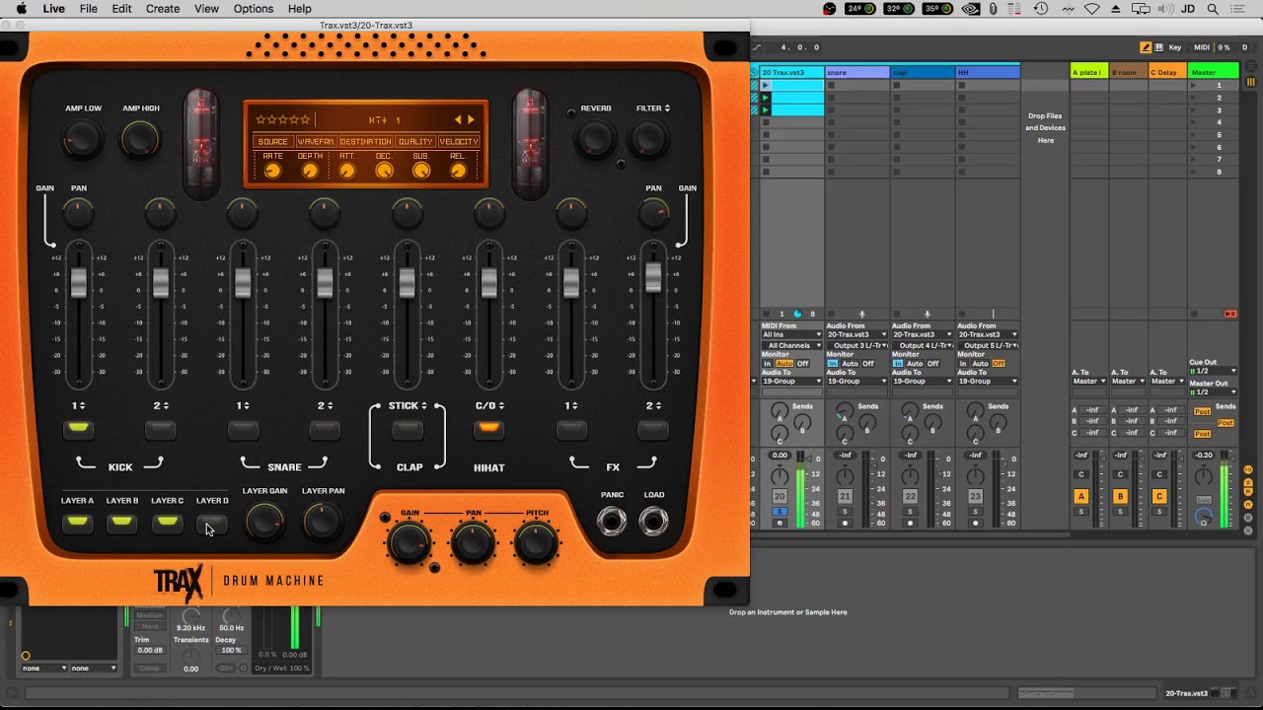Open All Channels dropdown on Trax track

(x=791, y=346)
